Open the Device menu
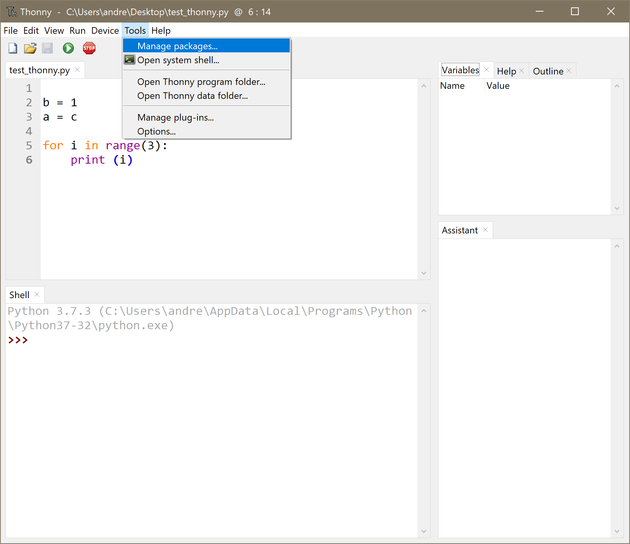630x544 pixels. [105, 30]
